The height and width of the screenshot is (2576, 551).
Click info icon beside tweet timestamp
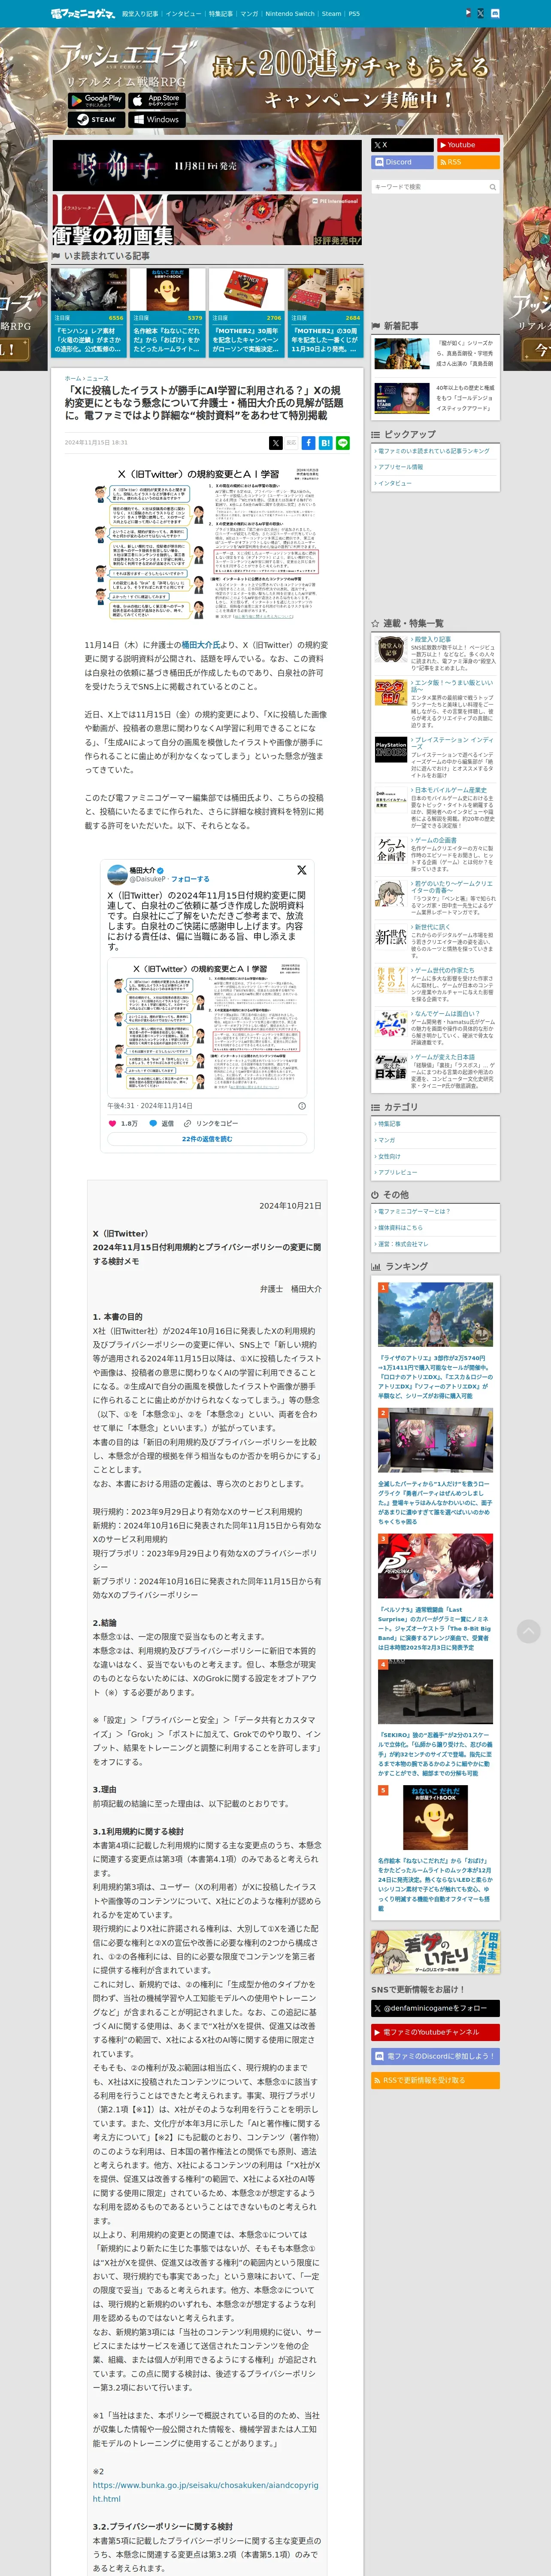(x=302, y=1105)
